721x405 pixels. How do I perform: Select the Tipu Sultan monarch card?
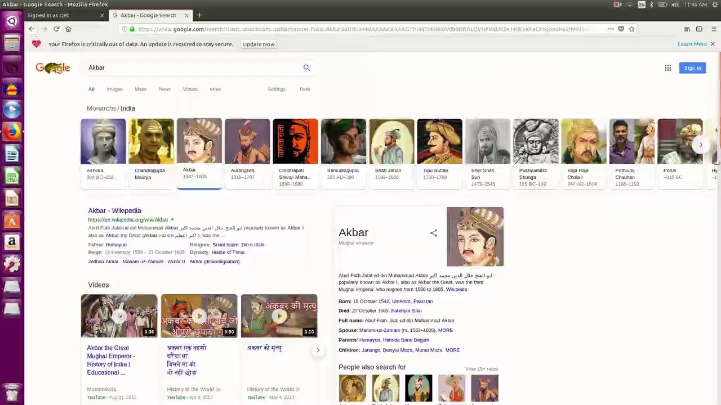(439, 153)
